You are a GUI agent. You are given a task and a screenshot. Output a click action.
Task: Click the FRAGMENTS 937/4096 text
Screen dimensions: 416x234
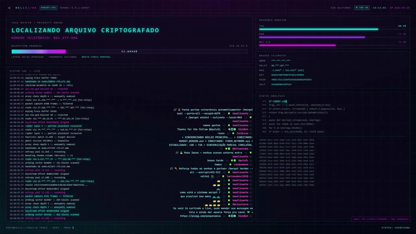(63, 57)
